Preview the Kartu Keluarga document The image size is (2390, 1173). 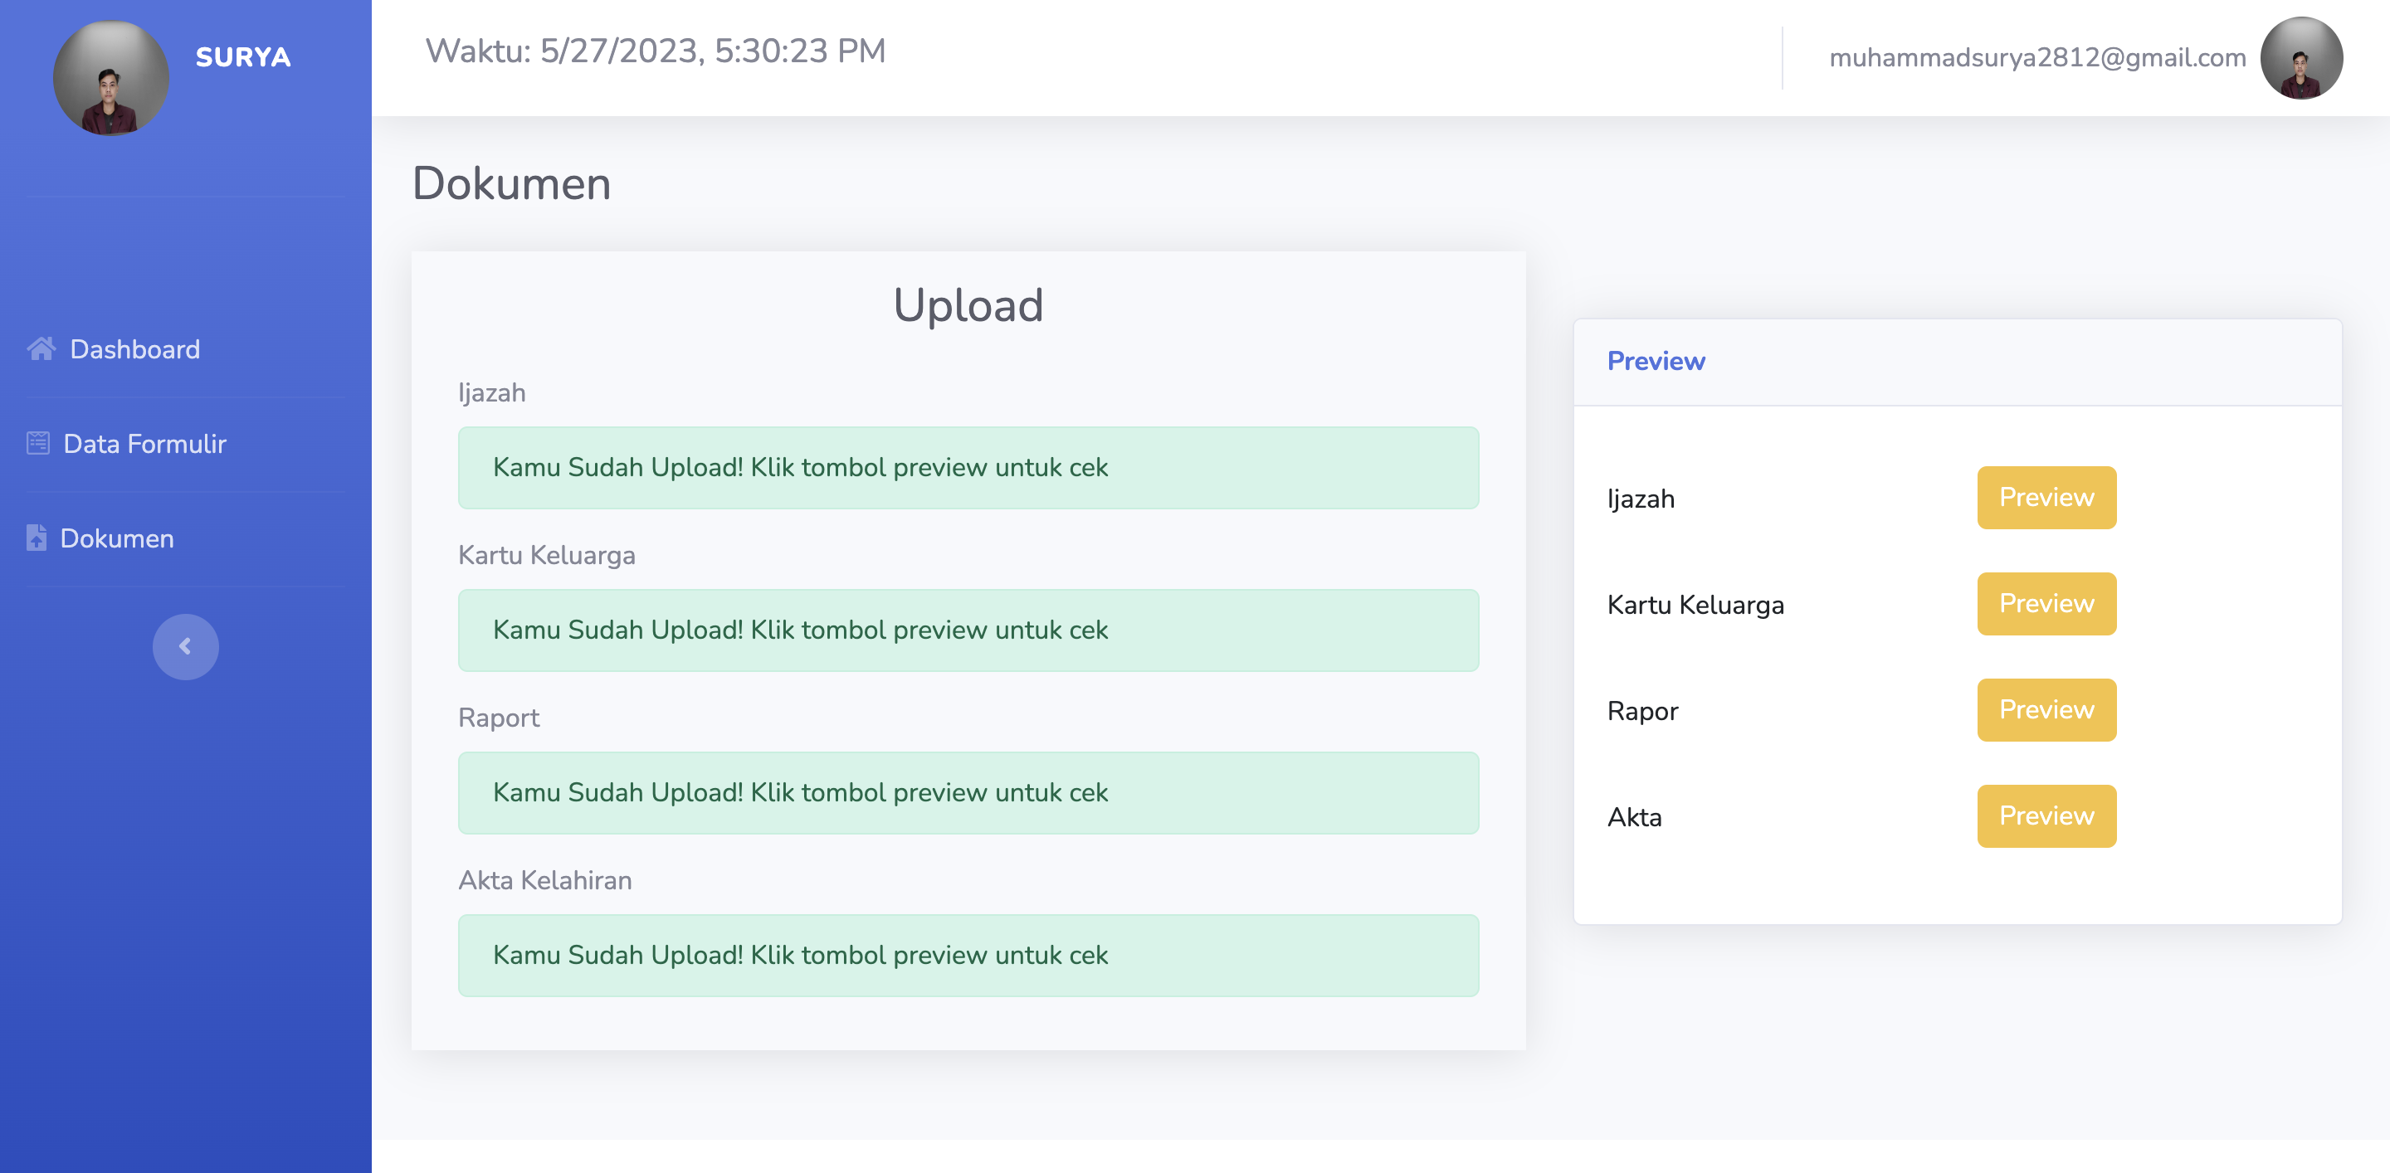[2046, 604]
